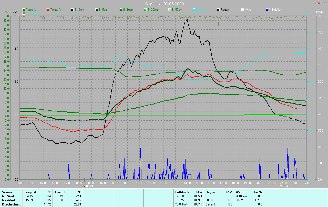Image resolution: width=328 pixels, height=207 pixels.
Task: Select the black B +5cm legend box
Action: (x=73, y=10)
